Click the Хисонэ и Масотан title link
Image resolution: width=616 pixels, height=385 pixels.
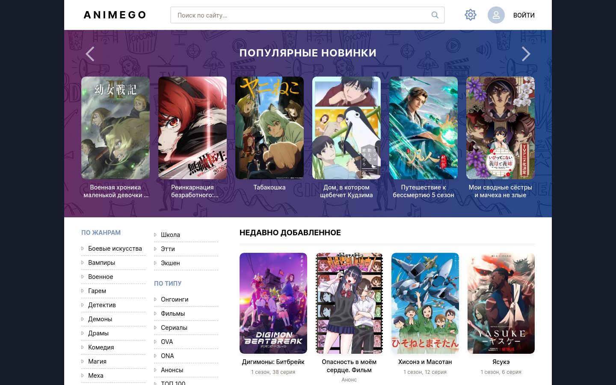tap(425, 362)
